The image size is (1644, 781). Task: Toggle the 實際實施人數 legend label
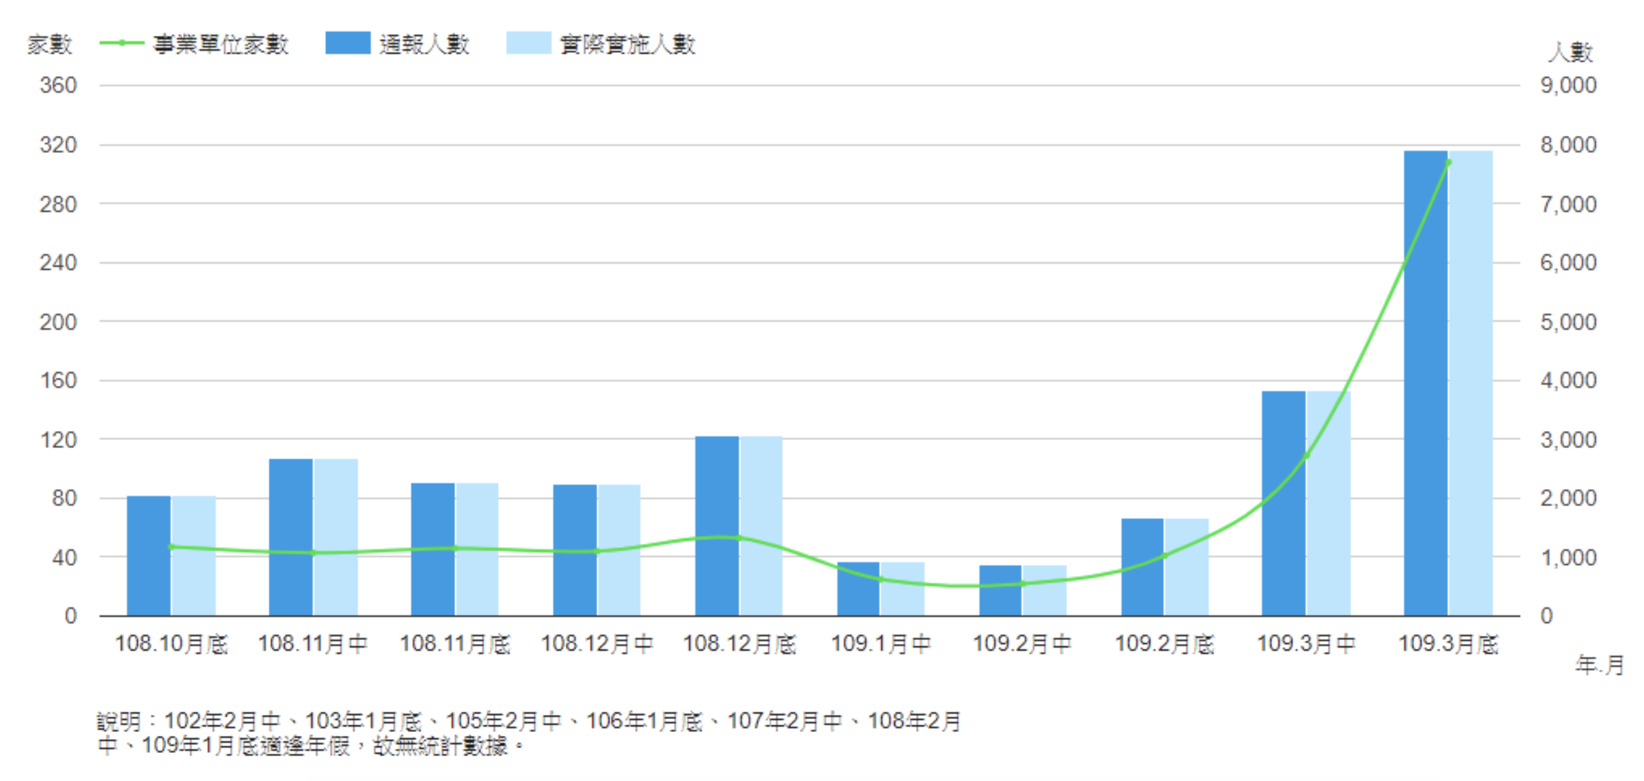tap(628, 44)
